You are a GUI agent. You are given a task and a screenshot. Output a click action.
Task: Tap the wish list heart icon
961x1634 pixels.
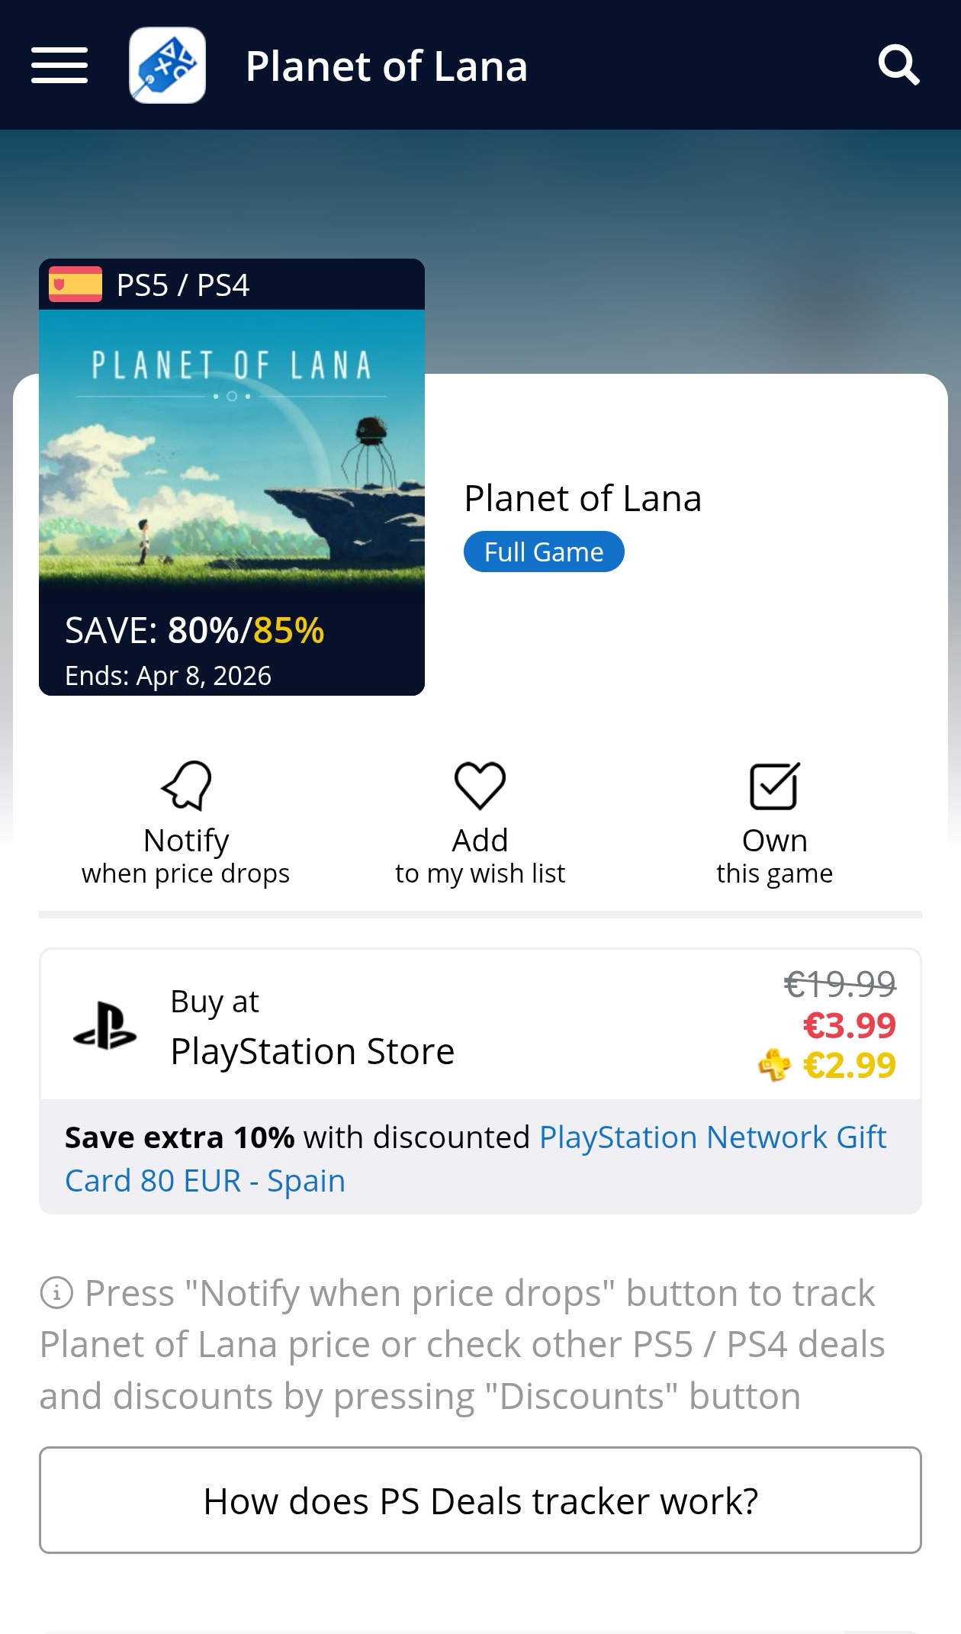click(480, 785)
